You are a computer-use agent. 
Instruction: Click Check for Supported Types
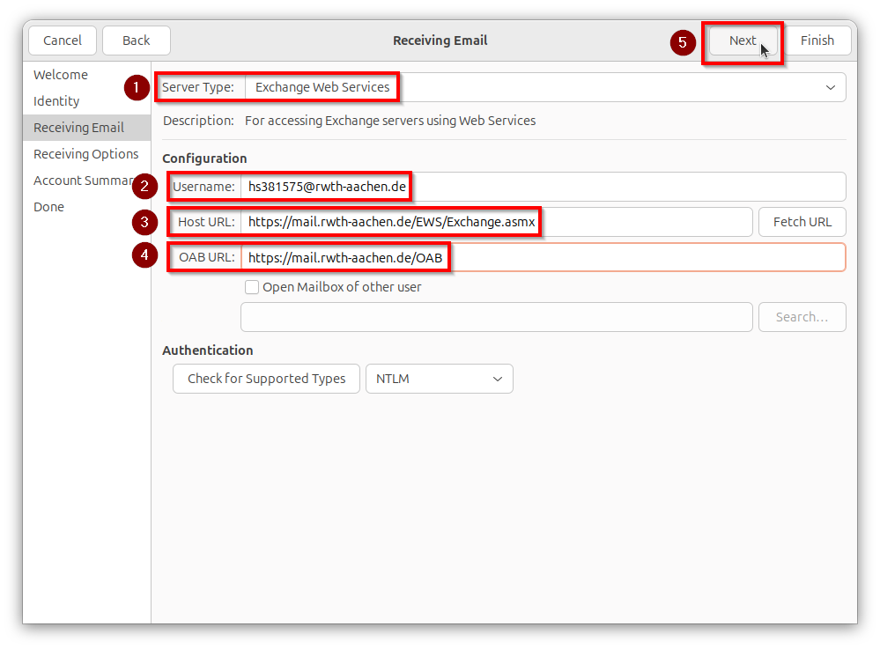pos(265,379)
